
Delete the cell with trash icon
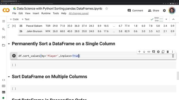click(x=168, y=52)
